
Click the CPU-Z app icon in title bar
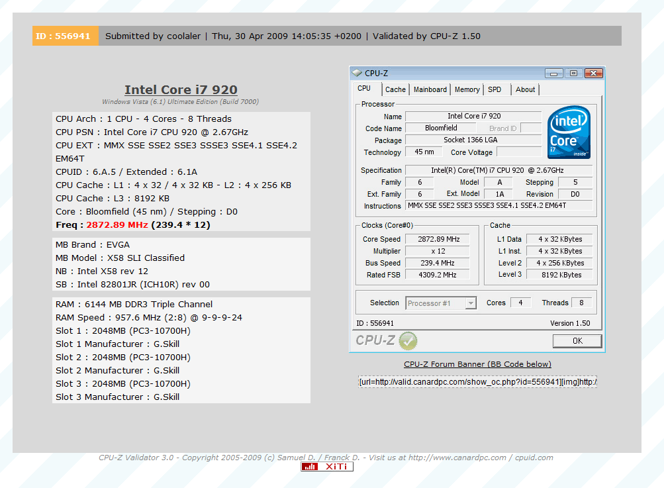pos(357,73)
